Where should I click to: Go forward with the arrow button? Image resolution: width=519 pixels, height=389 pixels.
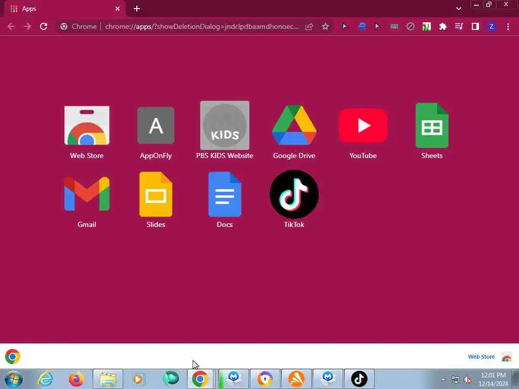tap(27, 26)
